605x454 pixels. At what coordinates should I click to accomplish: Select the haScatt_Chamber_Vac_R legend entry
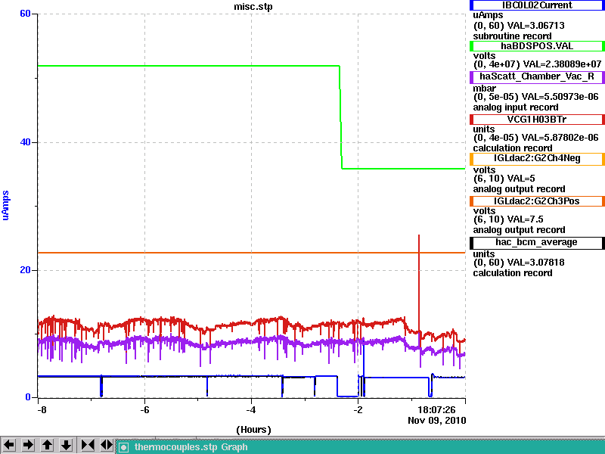point(537,77)
